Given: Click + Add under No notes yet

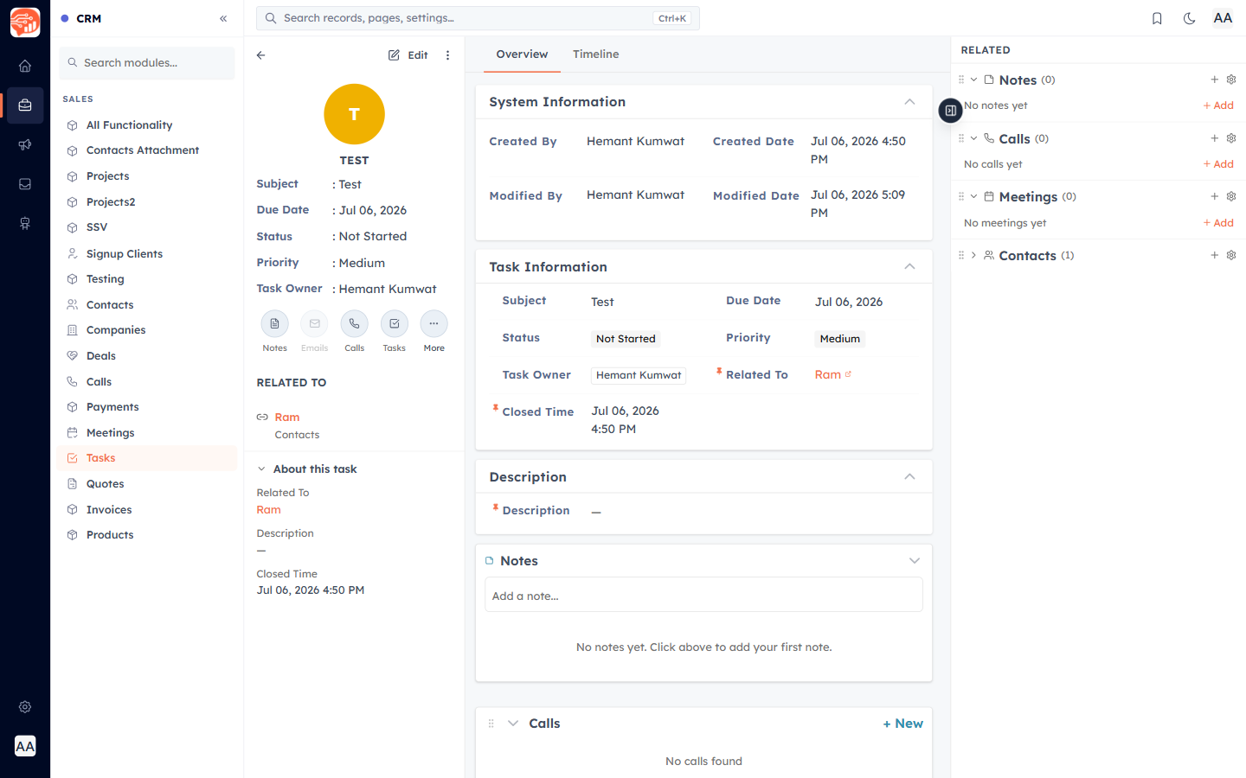Looking at the screenshot, I should pos(1218,105).
